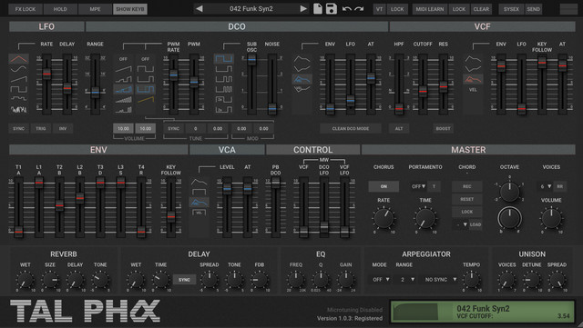Viewport: 583px width, 328px height.
Task: Click the CLEAR button
Action: 481,9
